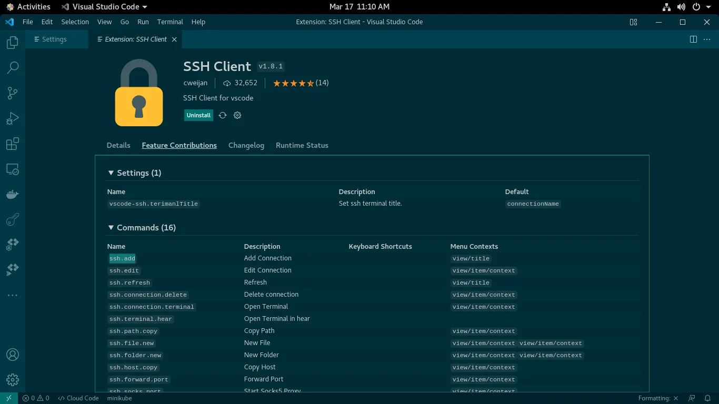Open the Docker whale view
This screenshot has height=404, width=719.
(x=13, y=194)
